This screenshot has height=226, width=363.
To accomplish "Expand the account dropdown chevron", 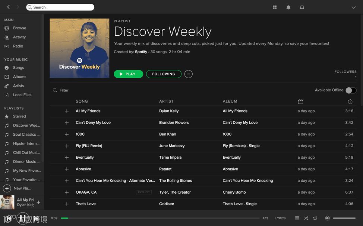I will pos(354,7).
